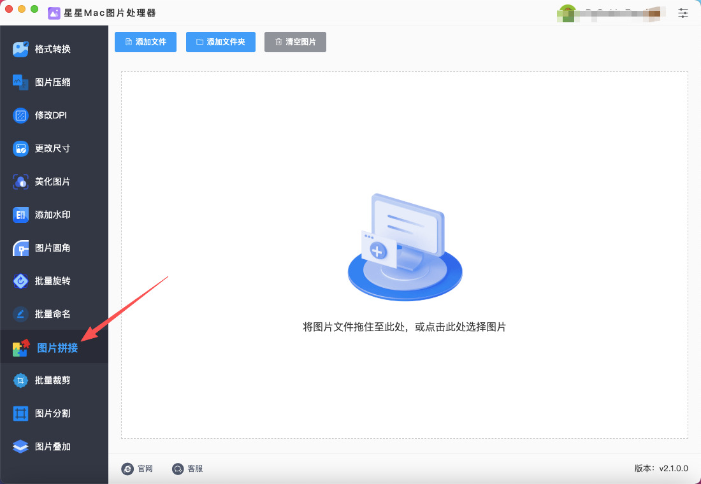Select the 图片分割 split icon
Image resolution: width=701 pixels, height=484 pixels.
click(20, 413)
